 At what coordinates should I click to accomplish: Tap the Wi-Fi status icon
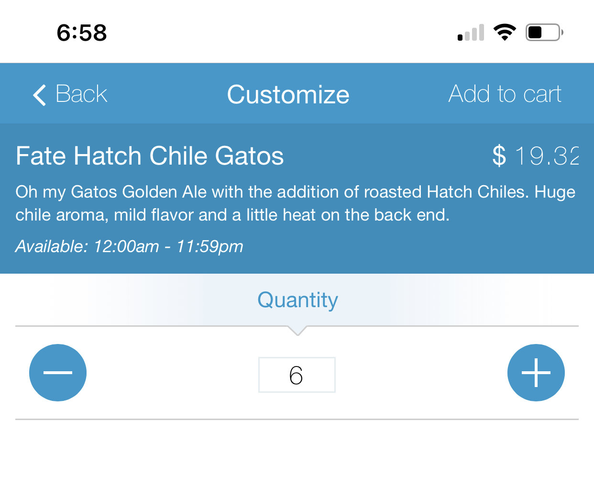click(x=505, y=33)
